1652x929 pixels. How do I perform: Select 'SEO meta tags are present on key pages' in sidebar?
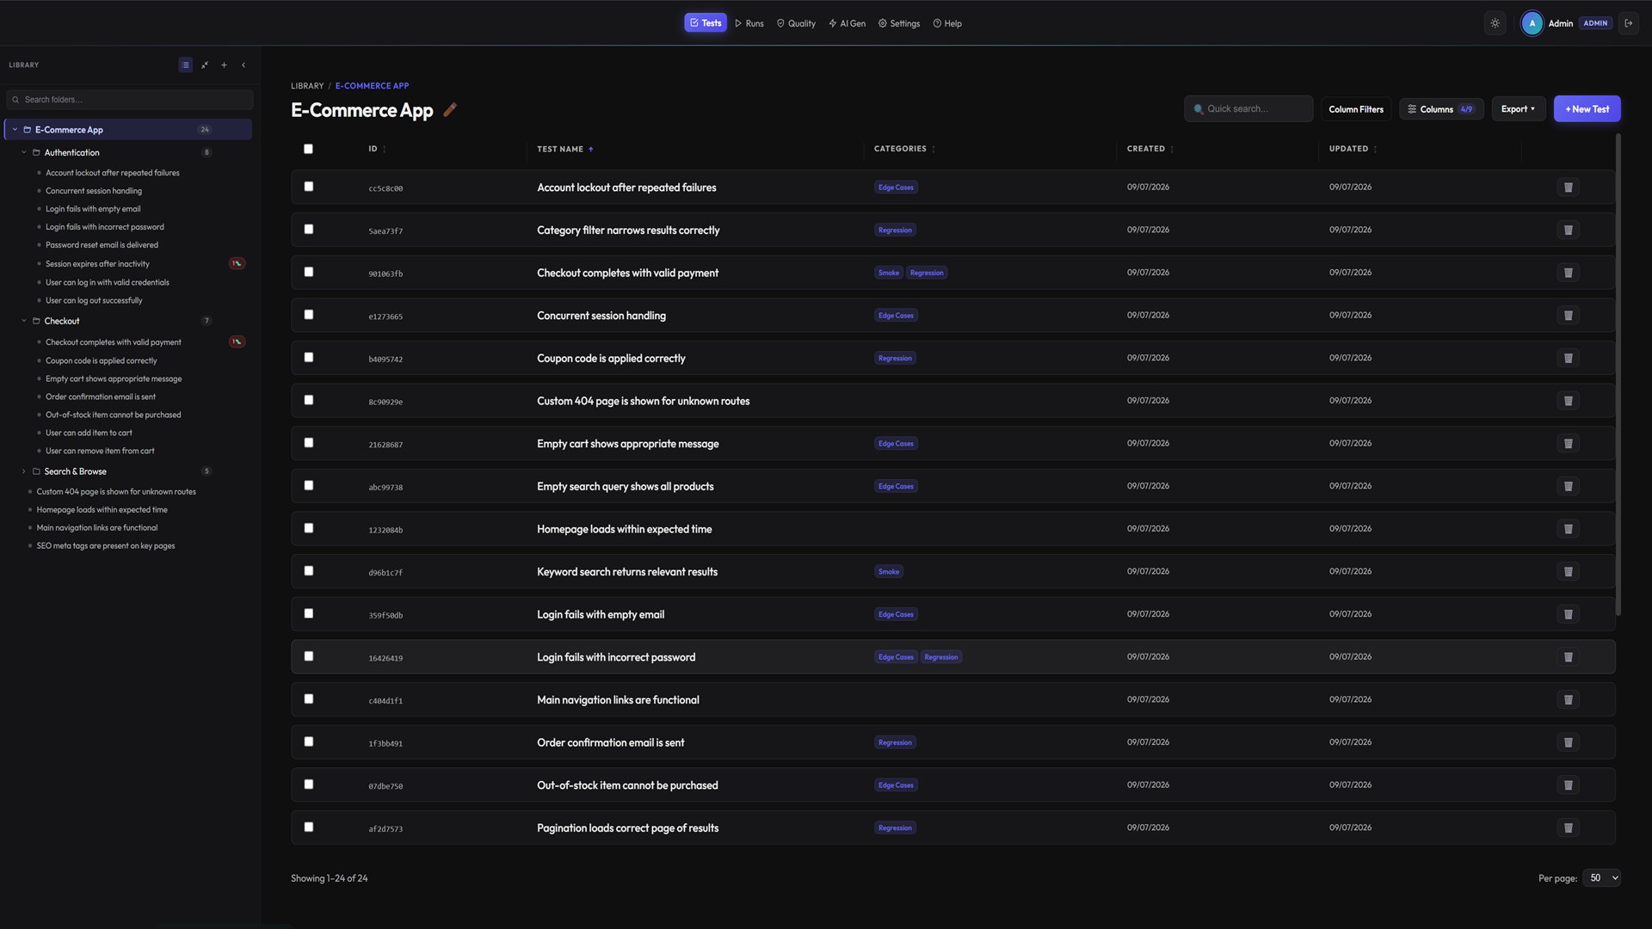[105, 546]
